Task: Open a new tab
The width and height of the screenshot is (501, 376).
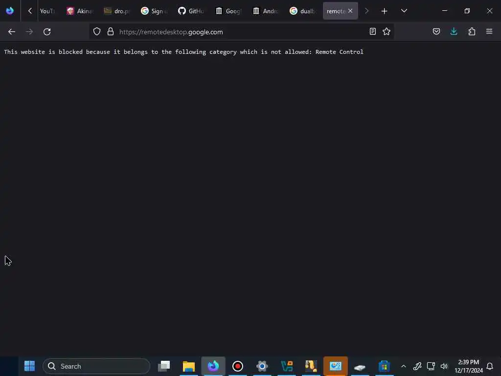Action: click(x=385, y=11)
